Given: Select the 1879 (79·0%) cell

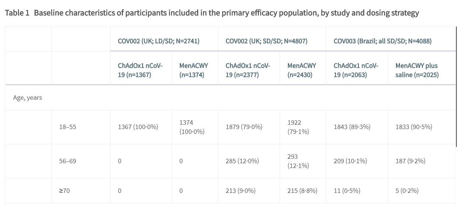Looking at the screenshot, I should [x=244, y=127].
